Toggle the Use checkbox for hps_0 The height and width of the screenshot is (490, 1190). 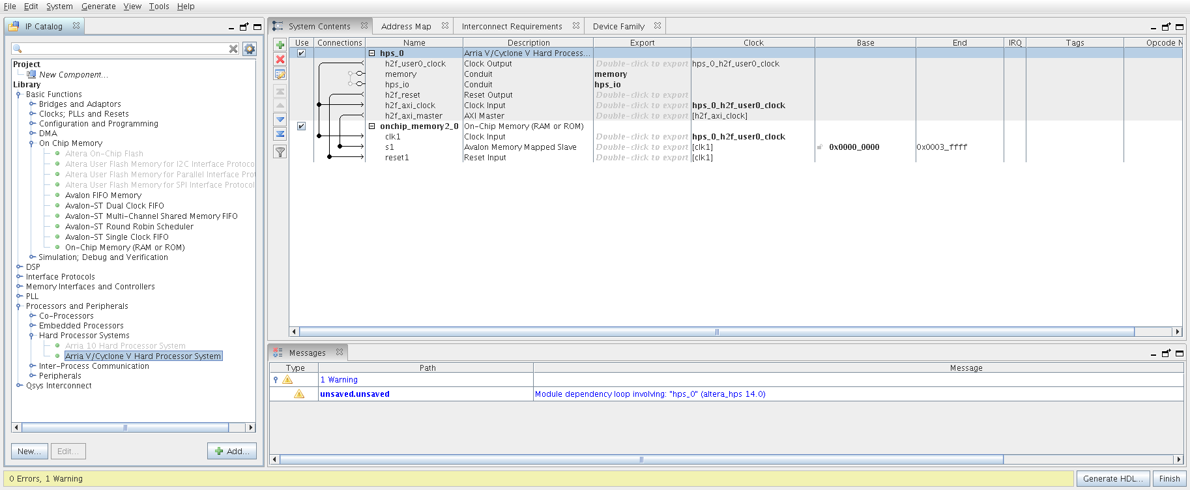click(301, 53)
